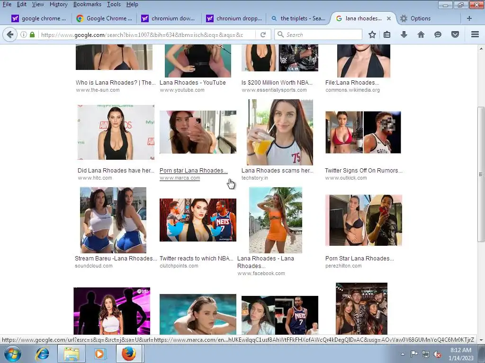485x363 pixels.
Task: Open the www.facebook.com source link
Action: point(261,273)
